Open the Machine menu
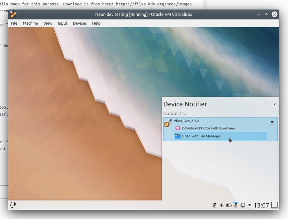 [30, 23]
